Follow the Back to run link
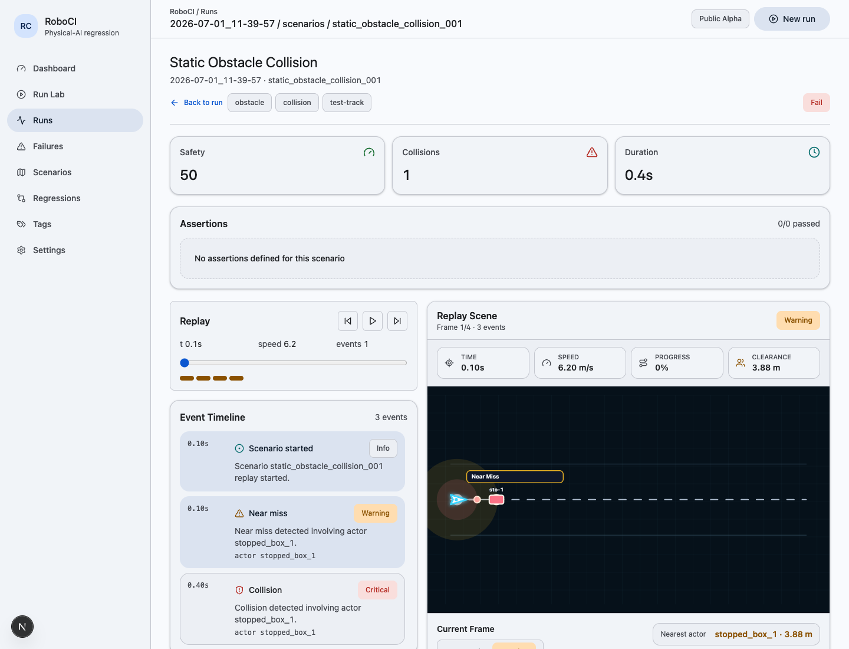Screen dimensions: 849x649 (x=196, y=103)
